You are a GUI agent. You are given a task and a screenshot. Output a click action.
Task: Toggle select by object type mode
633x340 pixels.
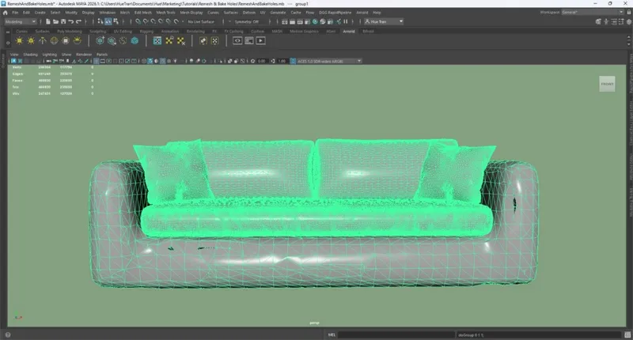(108, 21)
